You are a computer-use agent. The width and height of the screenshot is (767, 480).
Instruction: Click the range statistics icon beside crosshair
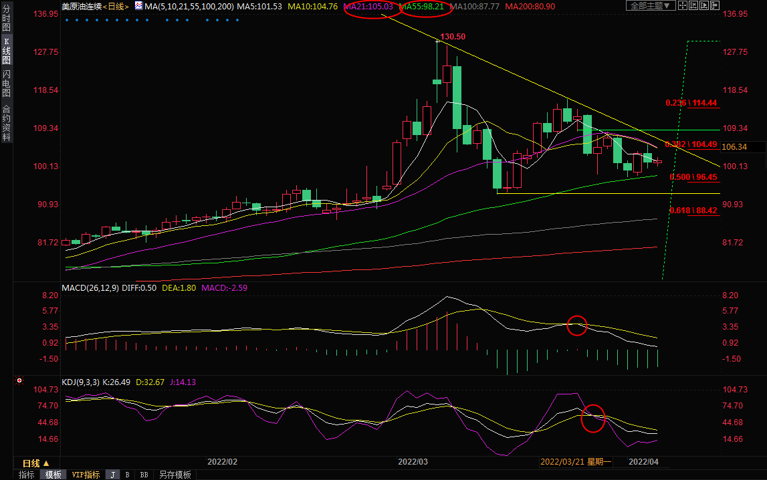(693, 5)
